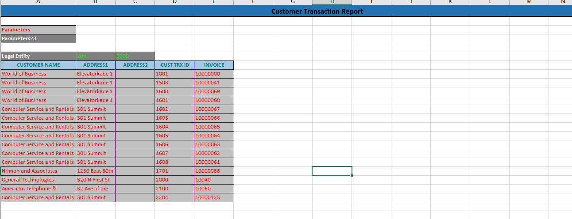The image size is (572, 219).
Task: Select Elevatorkade 1 in the 1601 row
Action: point(96,100)
